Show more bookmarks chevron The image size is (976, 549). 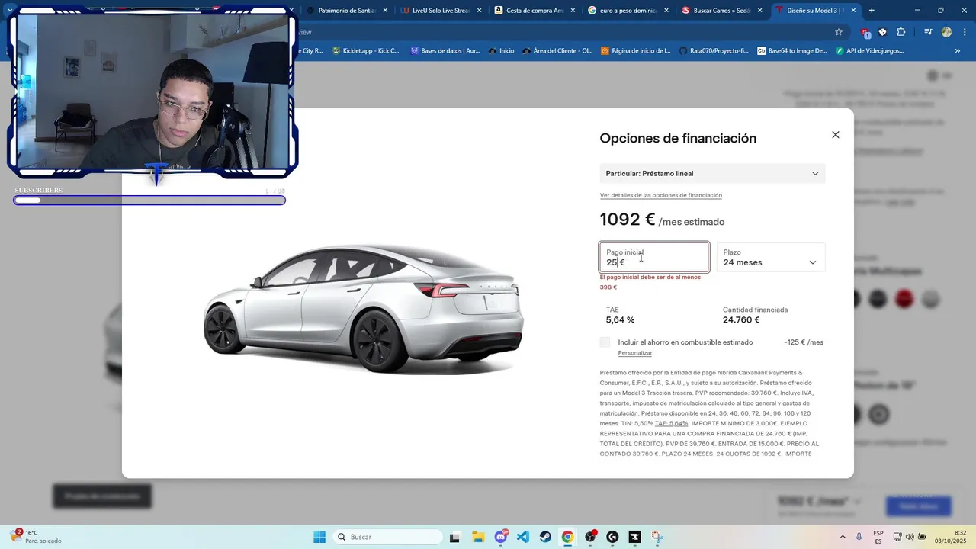coord(958,51)
